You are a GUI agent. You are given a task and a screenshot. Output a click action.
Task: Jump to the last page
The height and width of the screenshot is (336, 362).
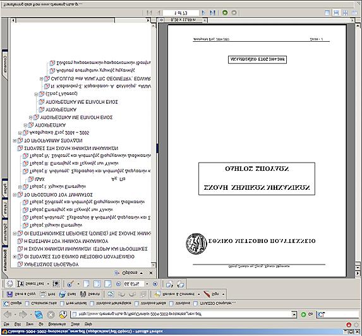point(212,13)
